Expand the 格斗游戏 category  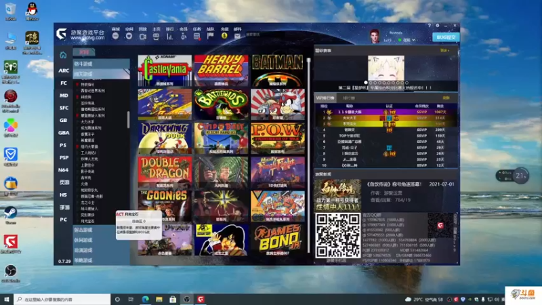click(101, 64)
